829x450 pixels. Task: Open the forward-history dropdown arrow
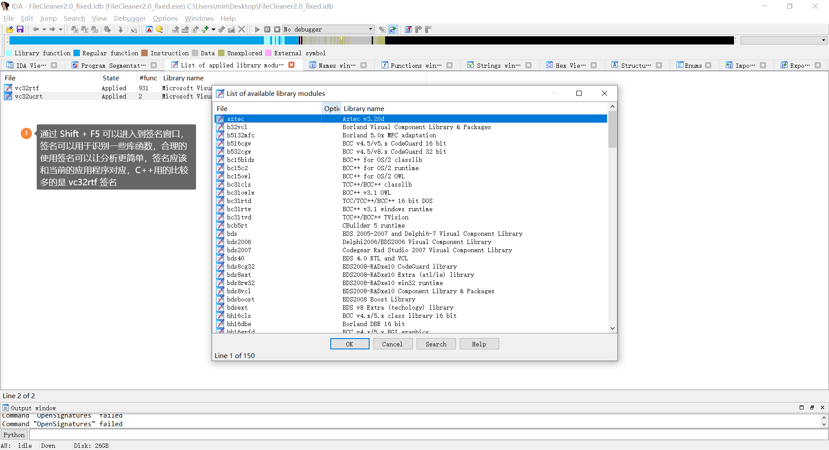click(60, 29)
